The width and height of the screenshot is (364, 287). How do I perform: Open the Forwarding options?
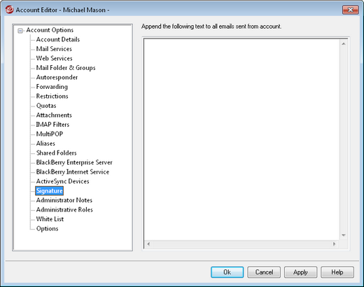click(x=52, y=87)
